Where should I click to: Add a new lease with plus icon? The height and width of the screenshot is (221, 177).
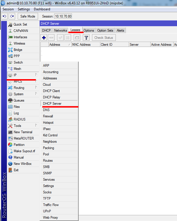[x=44, y=38]
